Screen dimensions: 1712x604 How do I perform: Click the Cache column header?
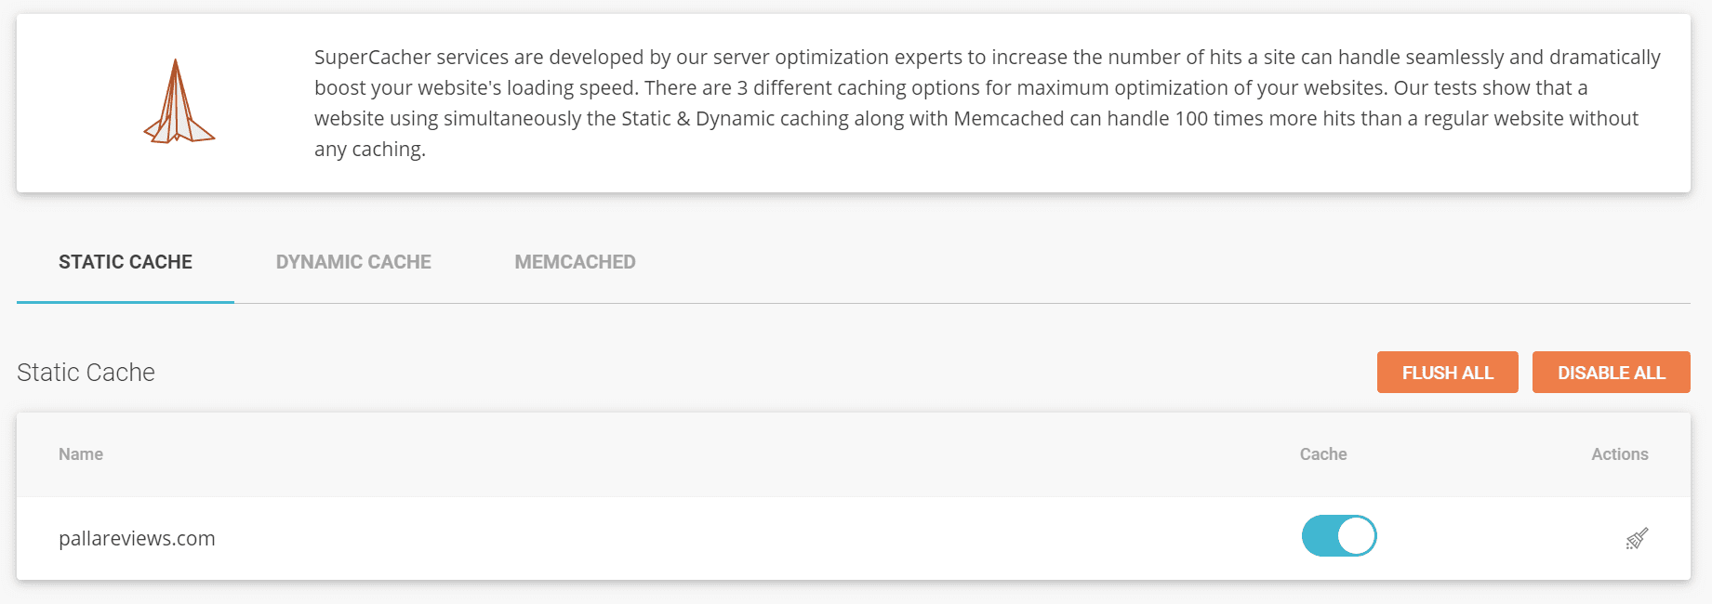pos(1323,454)
